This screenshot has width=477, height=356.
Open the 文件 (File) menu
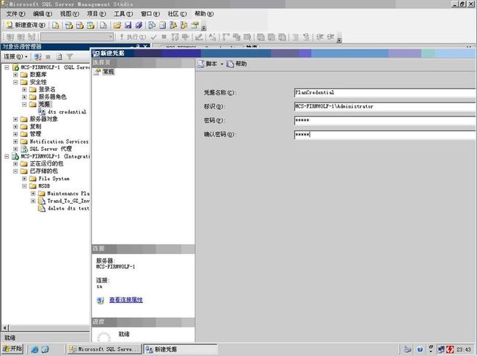[x=15, y=14]
